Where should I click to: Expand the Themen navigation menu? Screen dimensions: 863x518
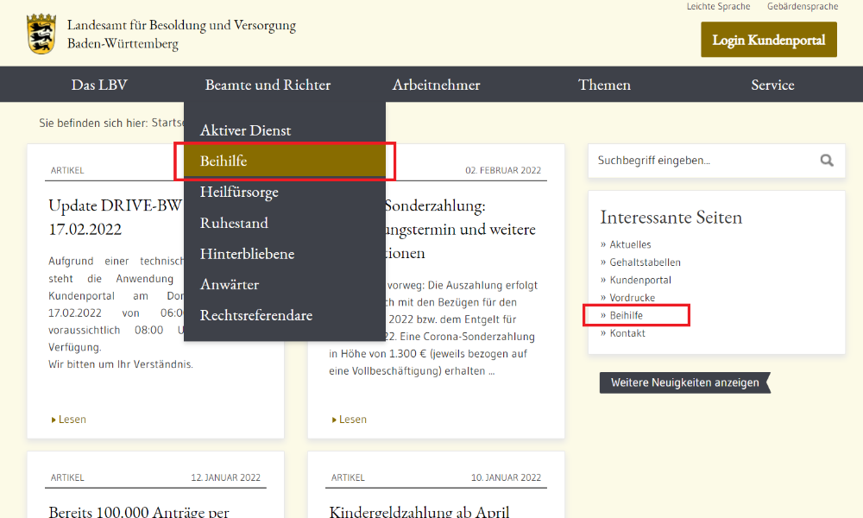click(x=604, y=85)
